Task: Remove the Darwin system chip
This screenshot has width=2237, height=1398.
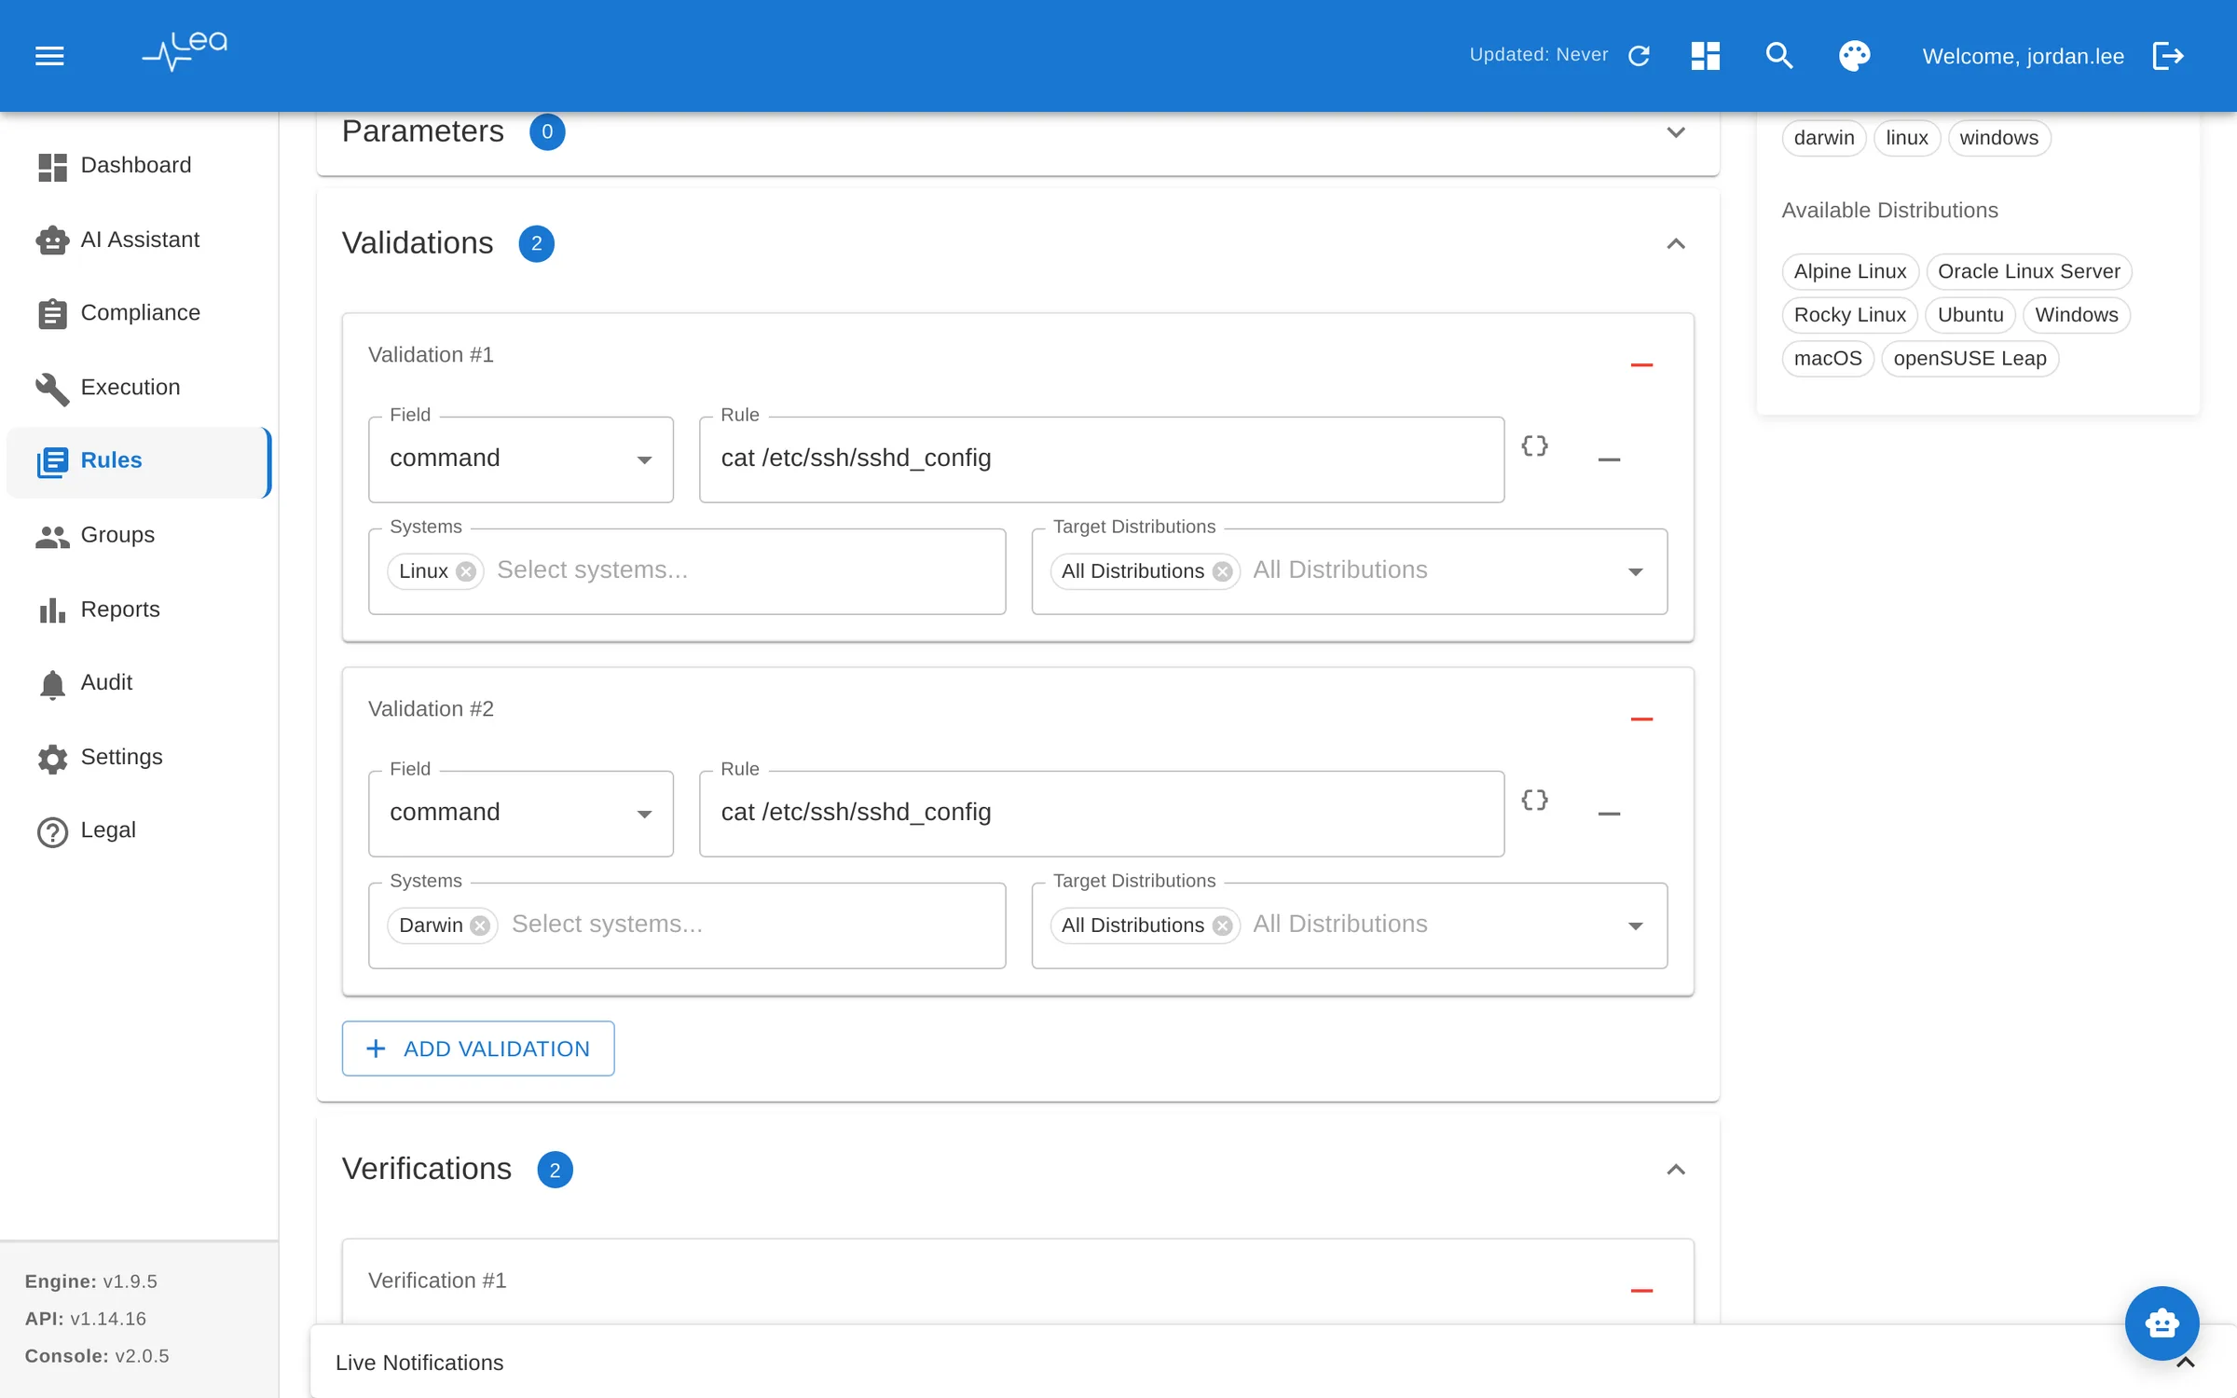Action: [x=480, y=925]
